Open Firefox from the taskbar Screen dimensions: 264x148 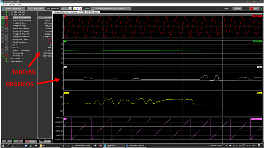[101, 146]
